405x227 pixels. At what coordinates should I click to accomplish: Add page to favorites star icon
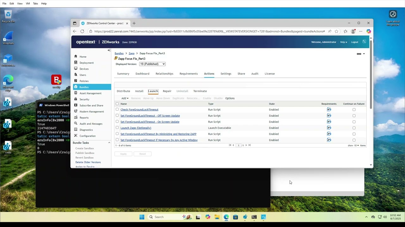[x=336, y=31]
